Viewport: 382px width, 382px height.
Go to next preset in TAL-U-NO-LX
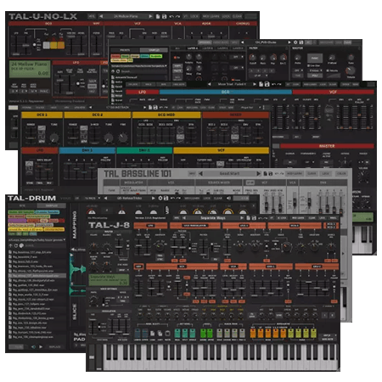(x=150, y=16)
